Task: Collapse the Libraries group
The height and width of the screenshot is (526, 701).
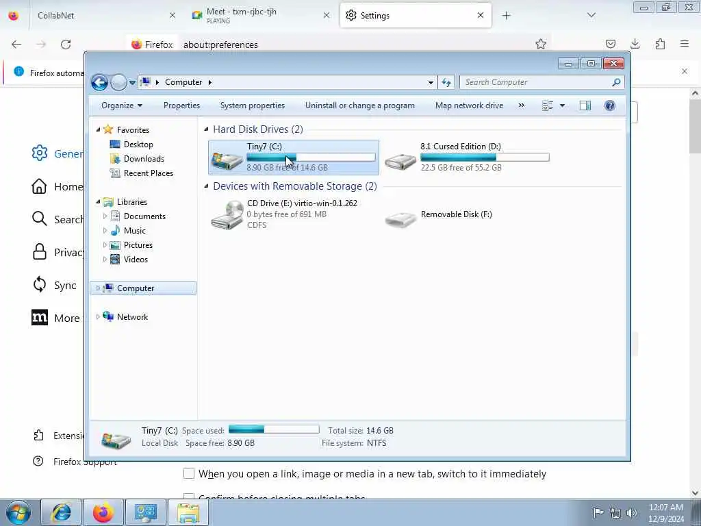Action: coord(98,202)
